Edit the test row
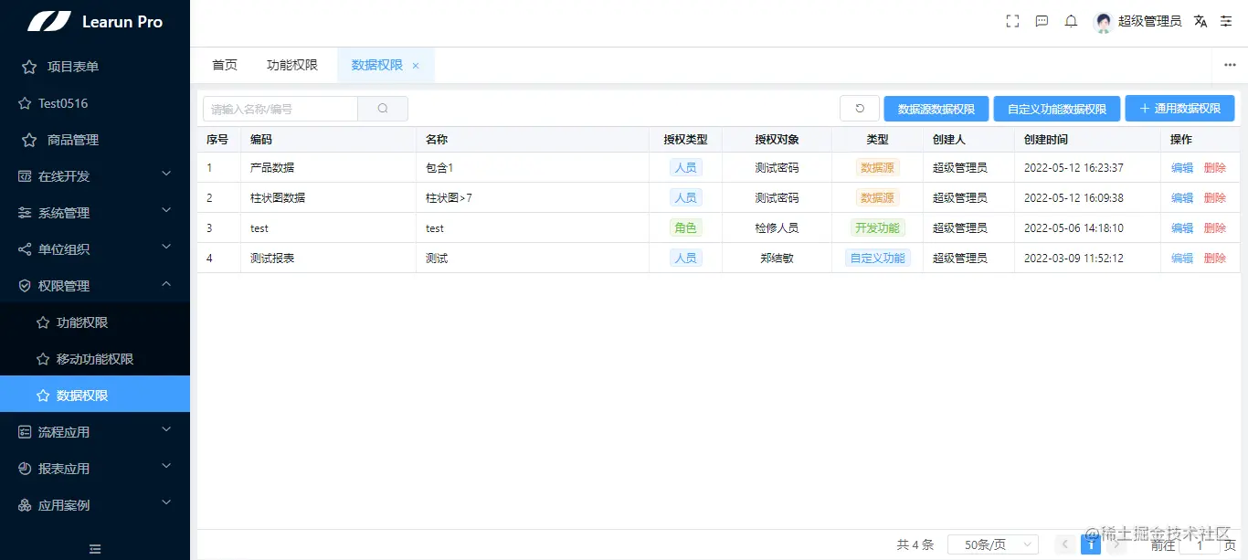Image resolution: width=1248 pixels, height=560 pixels. (x=1182, y=228)
